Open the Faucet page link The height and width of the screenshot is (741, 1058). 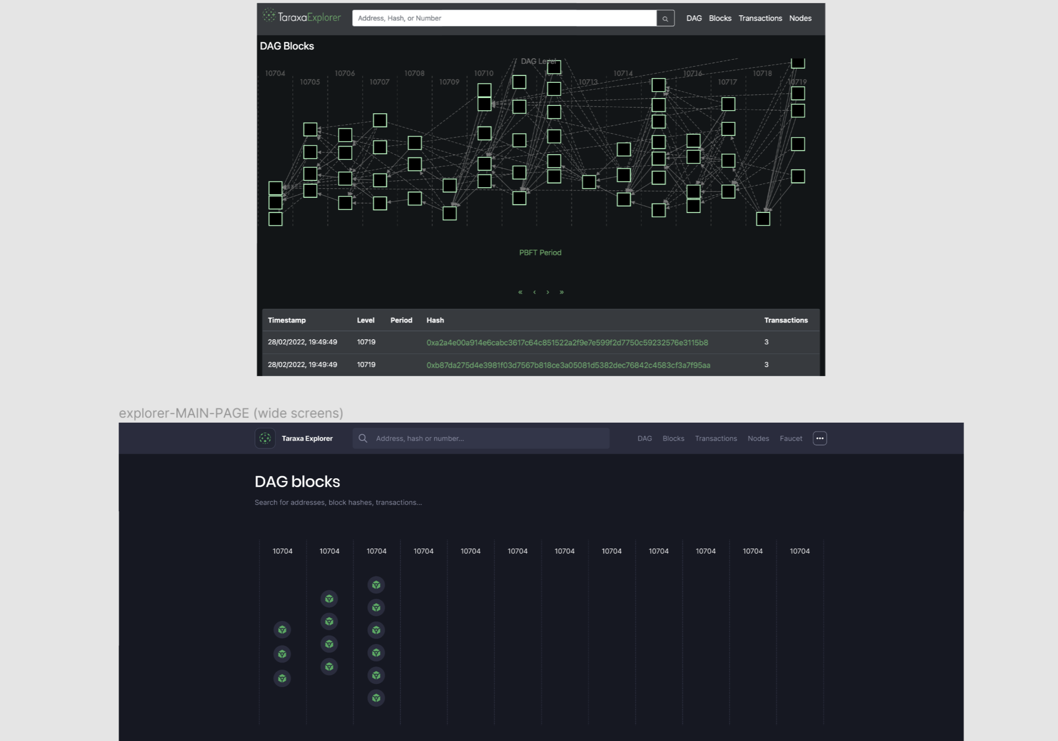(791, 438)
